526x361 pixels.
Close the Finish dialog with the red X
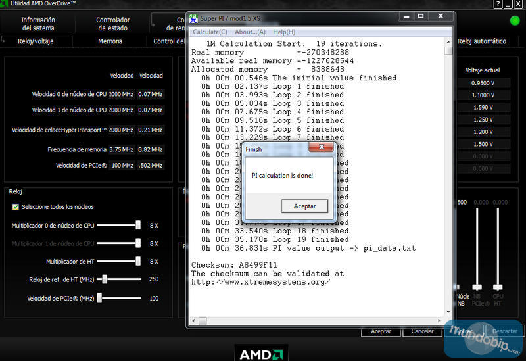(321, 147)
